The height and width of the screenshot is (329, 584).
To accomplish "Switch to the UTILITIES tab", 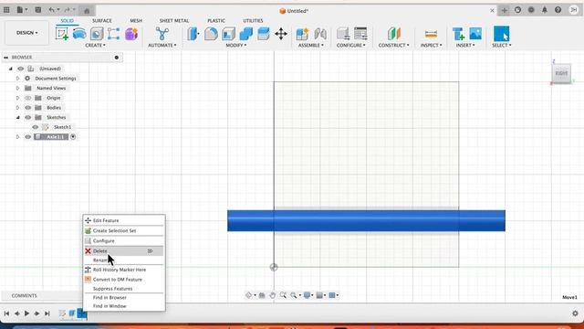I will point(253,20).
